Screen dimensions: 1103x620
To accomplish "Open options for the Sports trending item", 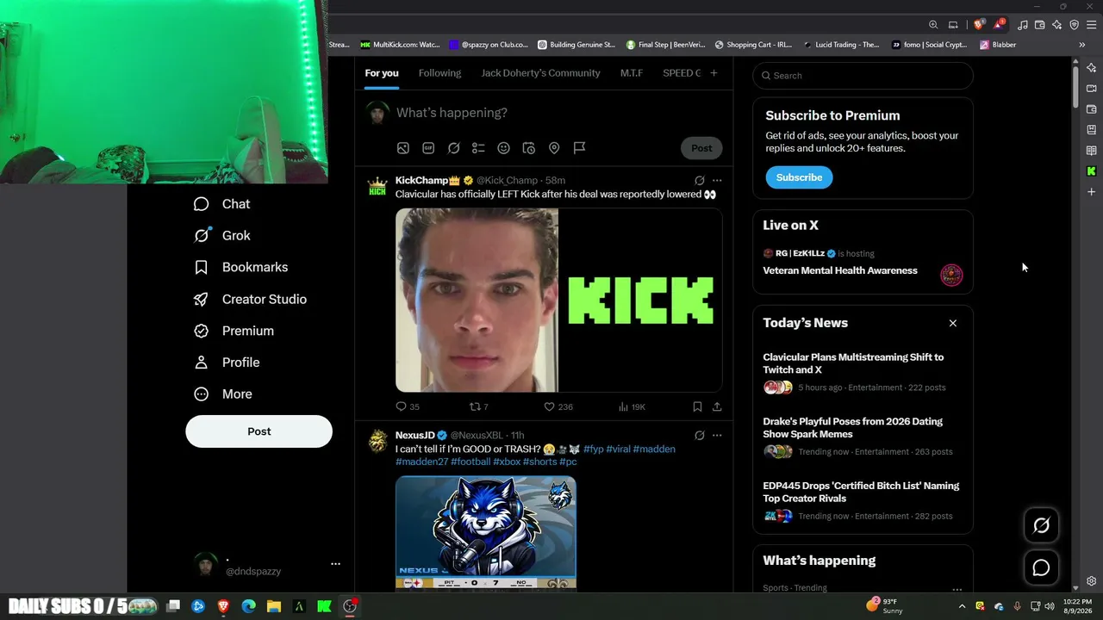I will [957, 589].
